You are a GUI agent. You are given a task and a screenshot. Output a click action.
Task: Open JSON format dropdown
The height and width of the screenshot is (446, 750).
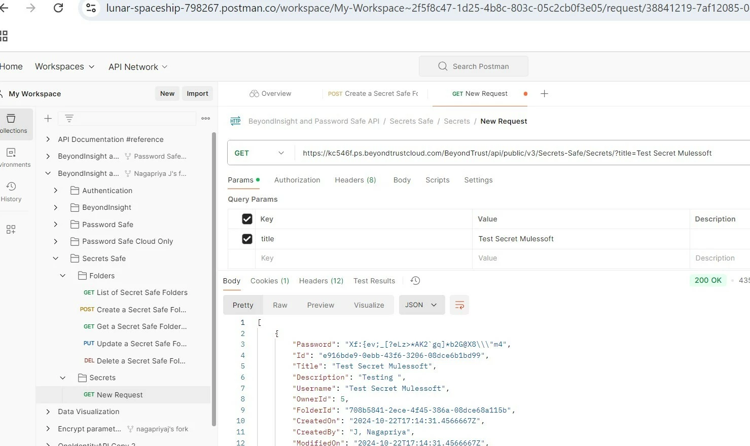(422, 305)
